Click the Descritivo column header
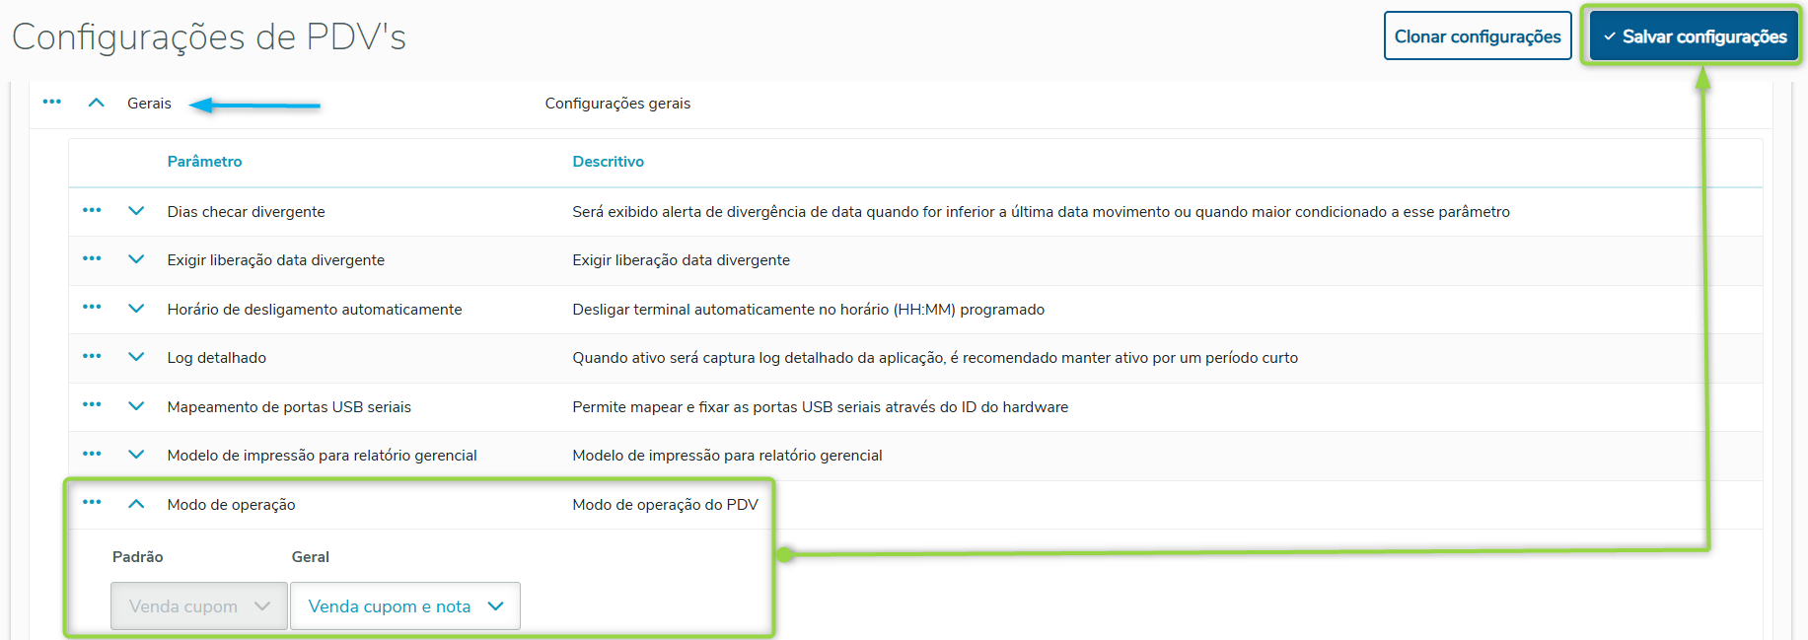Screen dimensions: 1808x640 [609, 162]
